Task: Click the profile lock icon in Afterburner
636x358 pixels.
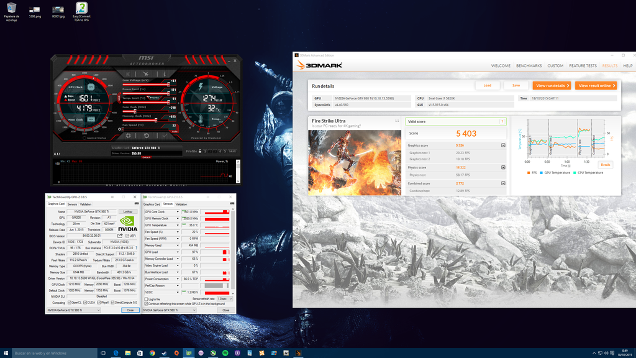Action: pyautogui.click(x=199, y=152)
